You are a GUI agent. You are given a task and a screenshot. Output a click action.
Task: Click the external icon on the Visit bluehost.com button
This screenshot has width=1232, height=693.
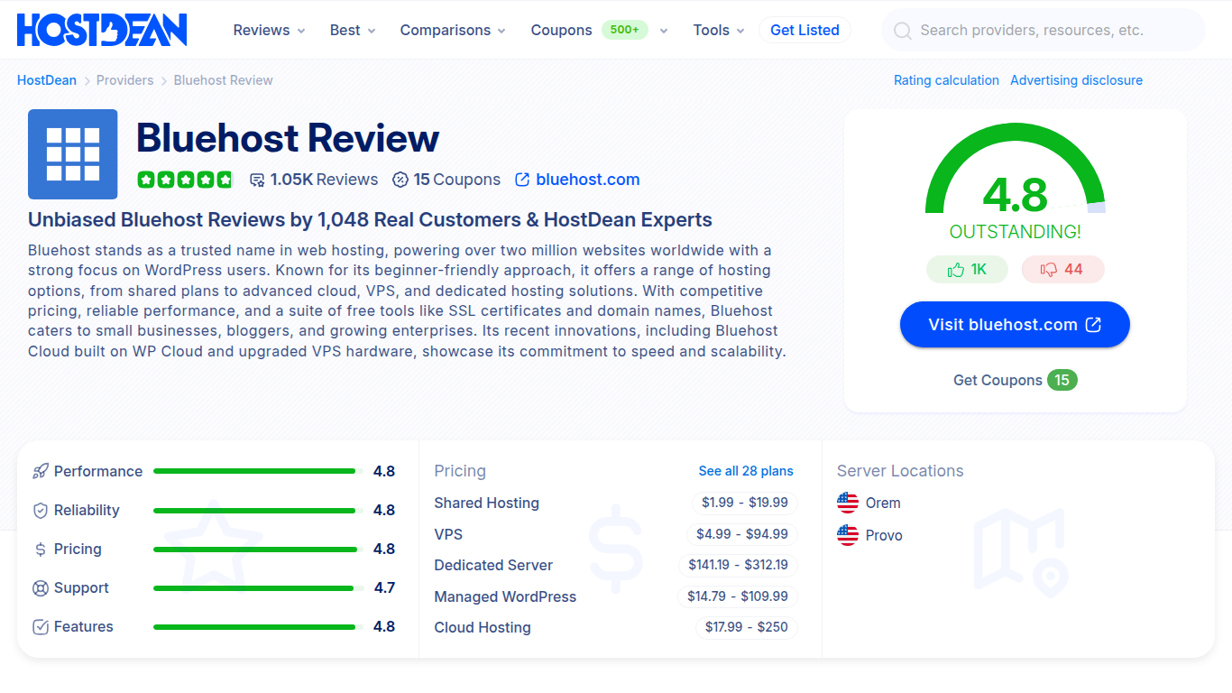point(1093,325)
